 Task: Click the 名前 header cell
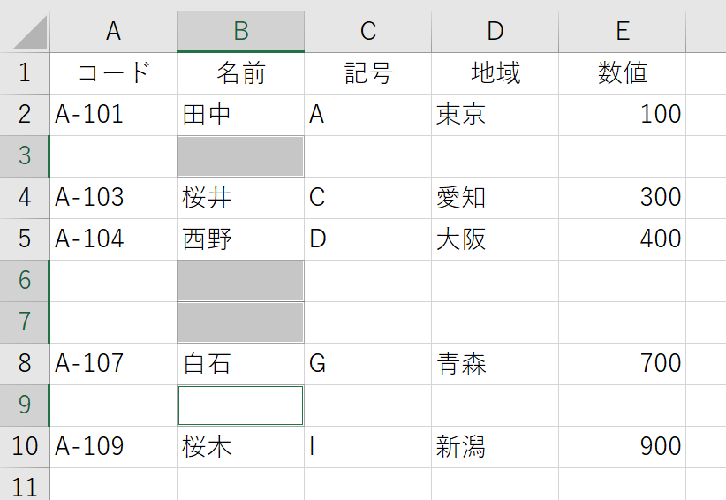pos(241,73)
